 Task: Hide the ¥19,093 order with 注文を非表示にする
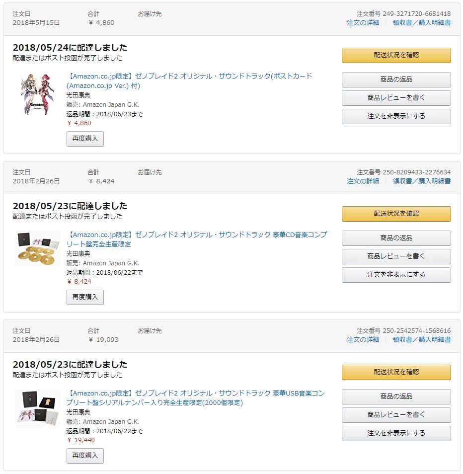(396, 433)
